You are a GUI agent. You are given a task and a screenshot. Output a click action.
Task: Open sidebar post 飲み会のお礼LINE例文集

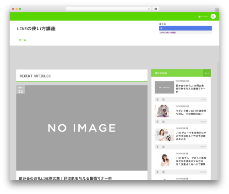coord(191,89)
